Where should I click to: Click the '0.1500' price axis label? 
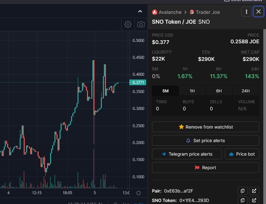(x=138, y=160)
